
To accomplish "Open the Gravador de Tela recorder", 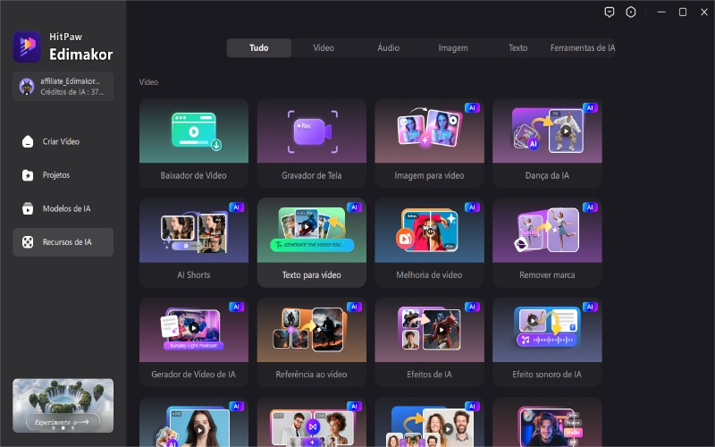I will tap(311, 143).
